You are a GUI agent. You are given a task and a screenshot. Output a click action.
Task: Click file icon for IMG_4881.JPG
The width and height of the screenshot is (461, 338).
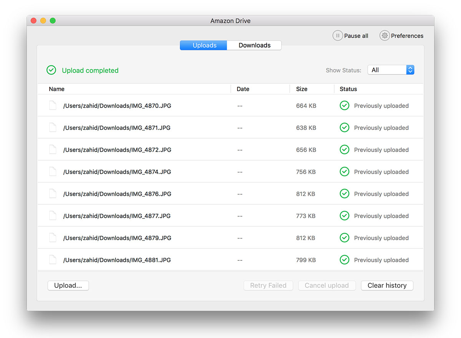tap(53, 260)
